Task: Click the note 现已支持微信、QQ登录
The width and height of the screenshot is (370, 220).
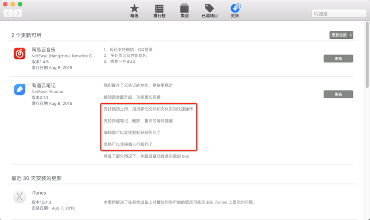Action: pos(128,50)
